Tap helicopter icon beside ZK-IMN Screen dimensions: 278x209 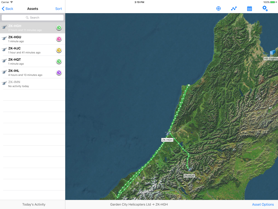tap(4, 83)
